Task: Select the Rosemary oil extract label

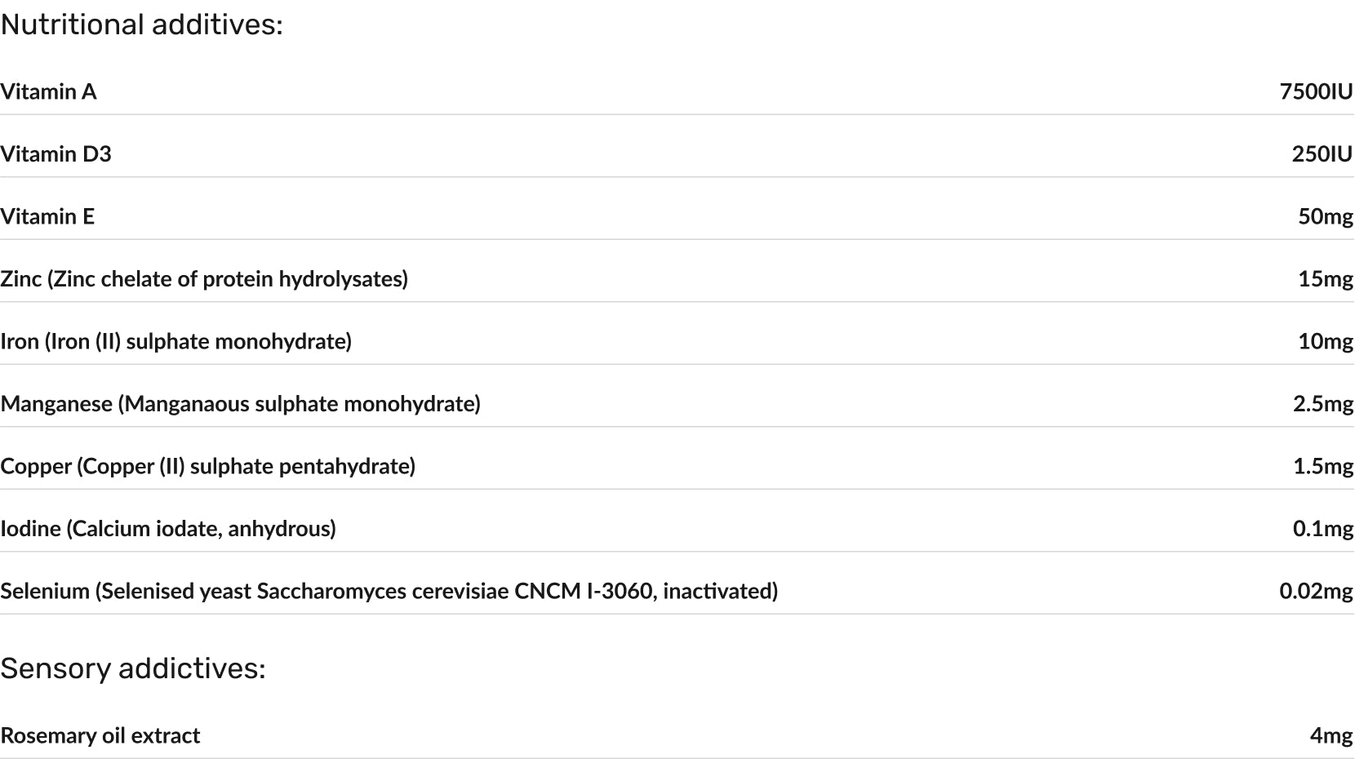Action: 100,735
